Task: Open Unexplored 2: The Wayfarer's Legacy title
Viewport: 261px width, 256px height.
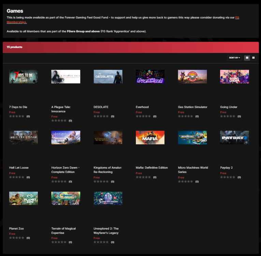Action: pos(106,231)
